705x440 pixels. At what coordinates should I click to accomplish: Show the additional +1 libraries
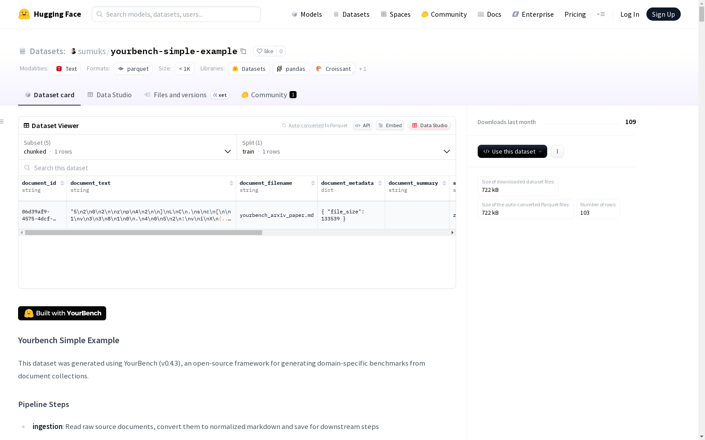click(363, 69)
